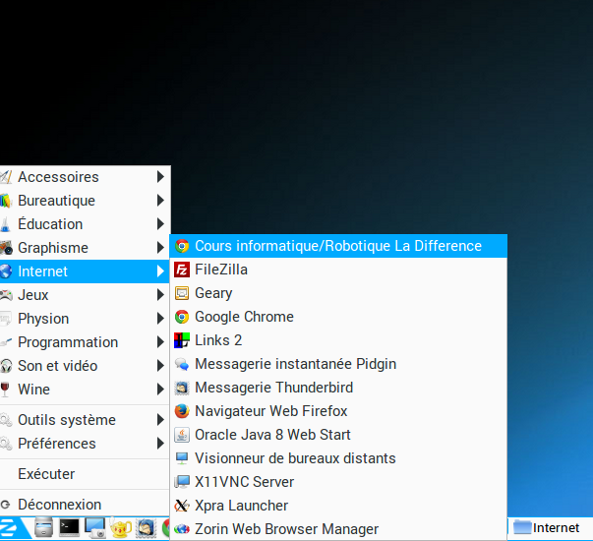593x541 pixels.
Task: Open the Bureautique submenu arrow
Action: pyautogui.click(x=160, y=201)
